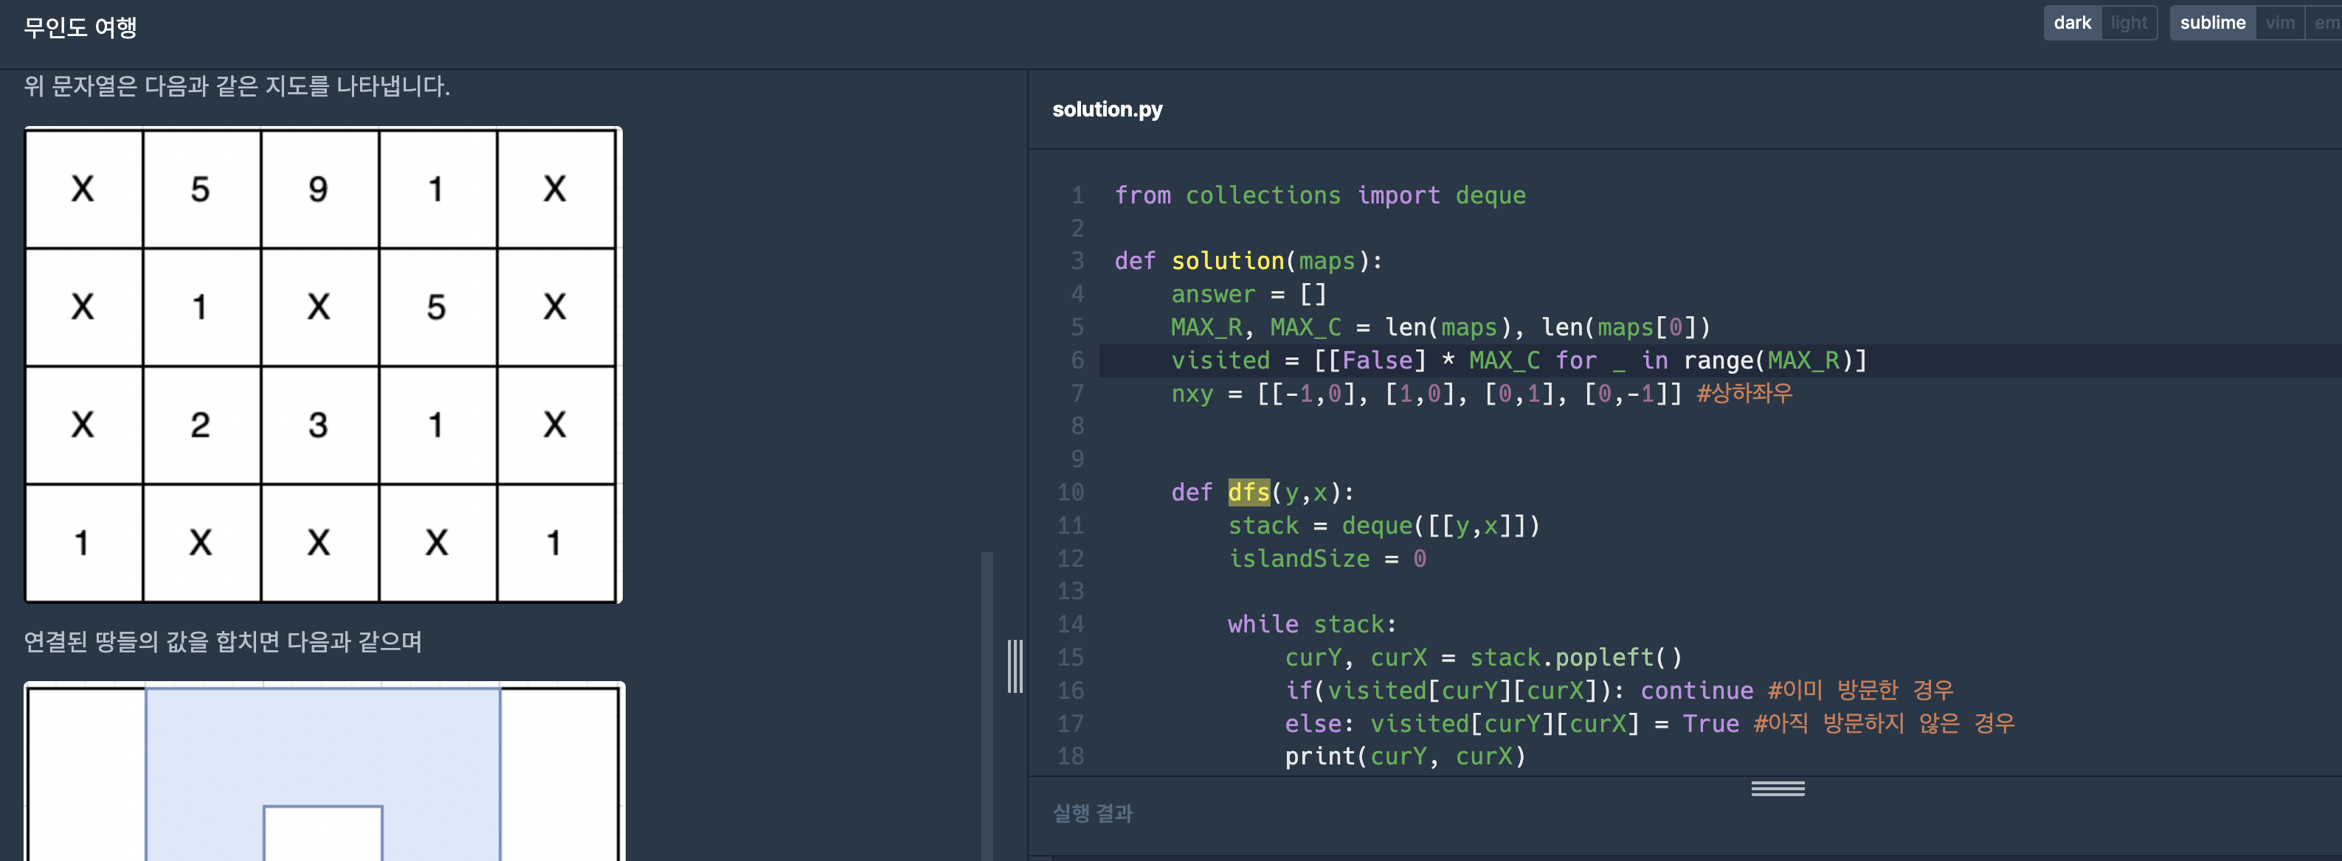Click the map cell containing 9
The width and height of the screenshot is (2342, 861).
(319, 189)
